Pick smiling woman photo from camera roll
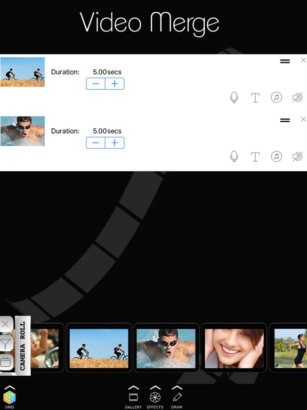307x410 pixels. coord(234,348)
